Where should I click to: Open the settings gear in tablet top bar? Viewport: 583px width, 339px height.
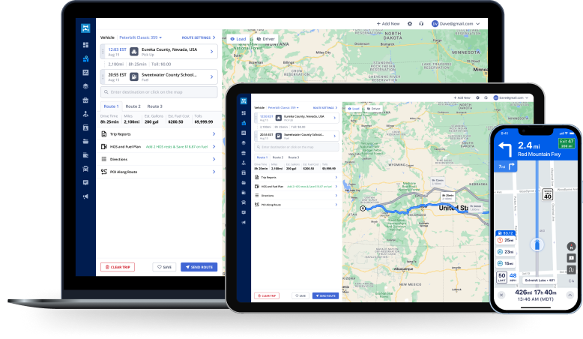click(x=478, y=97)
